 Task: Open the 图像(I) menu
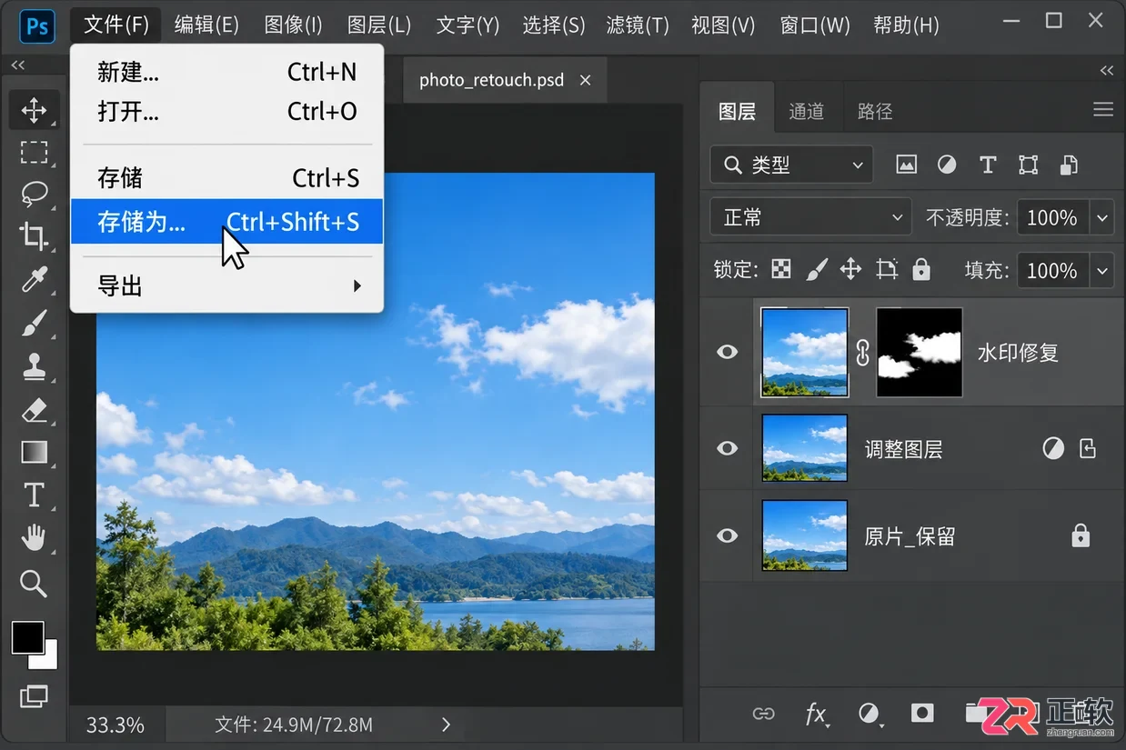(x=293, y=25)
